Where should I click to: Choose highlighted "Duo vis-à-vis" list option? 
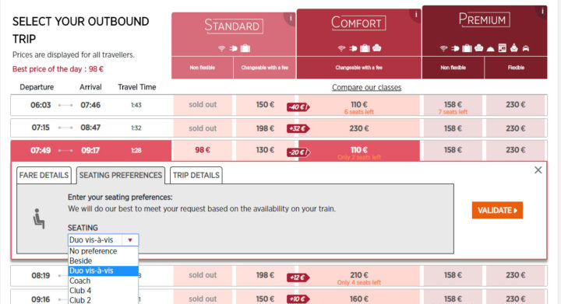pos(103,271)
